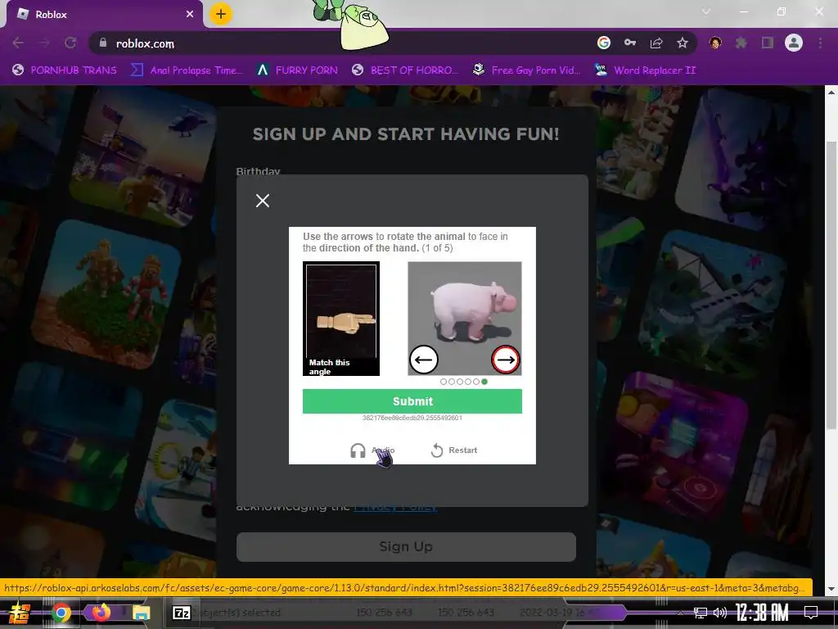Viewport: 838px width, 629px height.
Task: Open the Extensions puzzle menu
Action: (741, 43)
